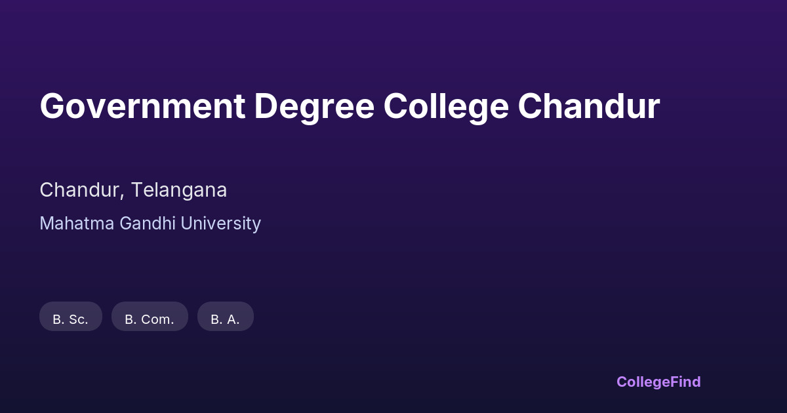Click the word Mahatma in the university name
The height and width of the screenshot is (413, 787).
[77, 224]
